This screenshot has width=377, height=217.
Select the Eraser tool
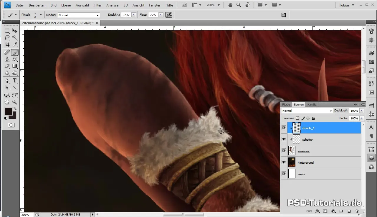7,66
